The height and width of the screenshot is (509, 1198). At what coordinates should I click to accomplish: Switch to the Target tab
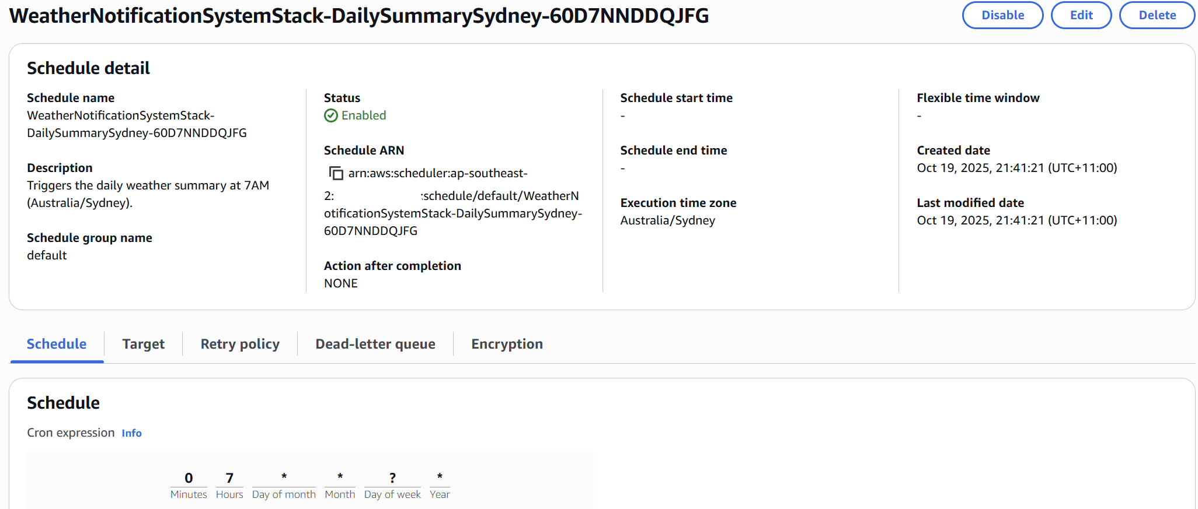pyautogui.click(x=143, y=344)
